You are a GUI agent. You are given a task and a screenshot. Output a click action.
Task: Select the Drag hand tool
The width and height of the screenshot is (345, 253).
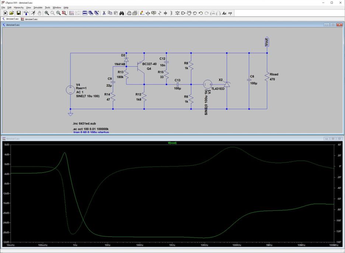tap(195, 13)
